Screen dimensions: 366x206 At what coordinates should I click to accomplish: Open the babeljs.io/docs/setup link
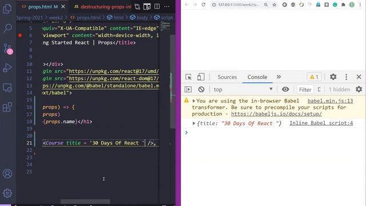coord(276,114)
